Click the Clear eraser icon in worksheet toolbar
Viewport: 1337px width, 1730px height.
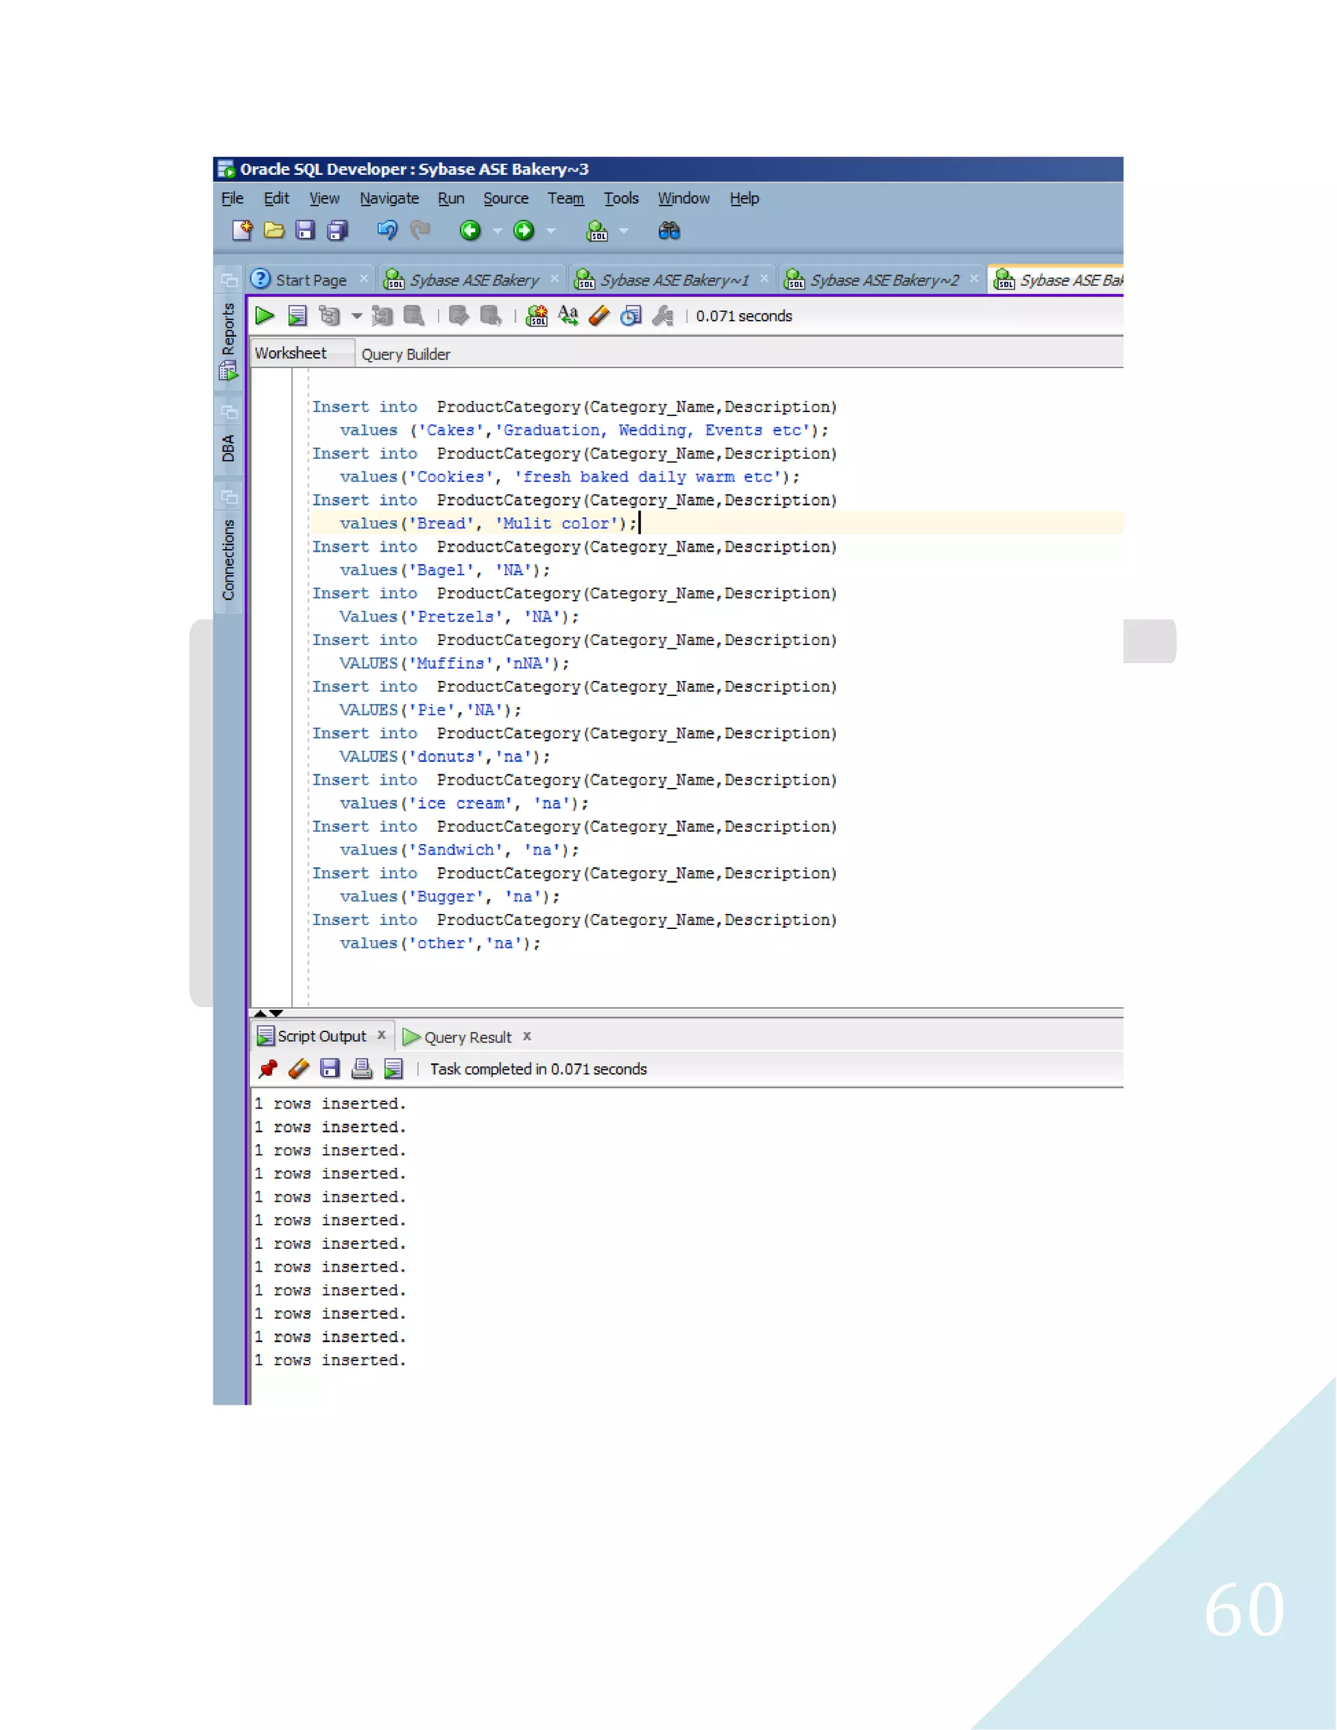click(599, 316)
